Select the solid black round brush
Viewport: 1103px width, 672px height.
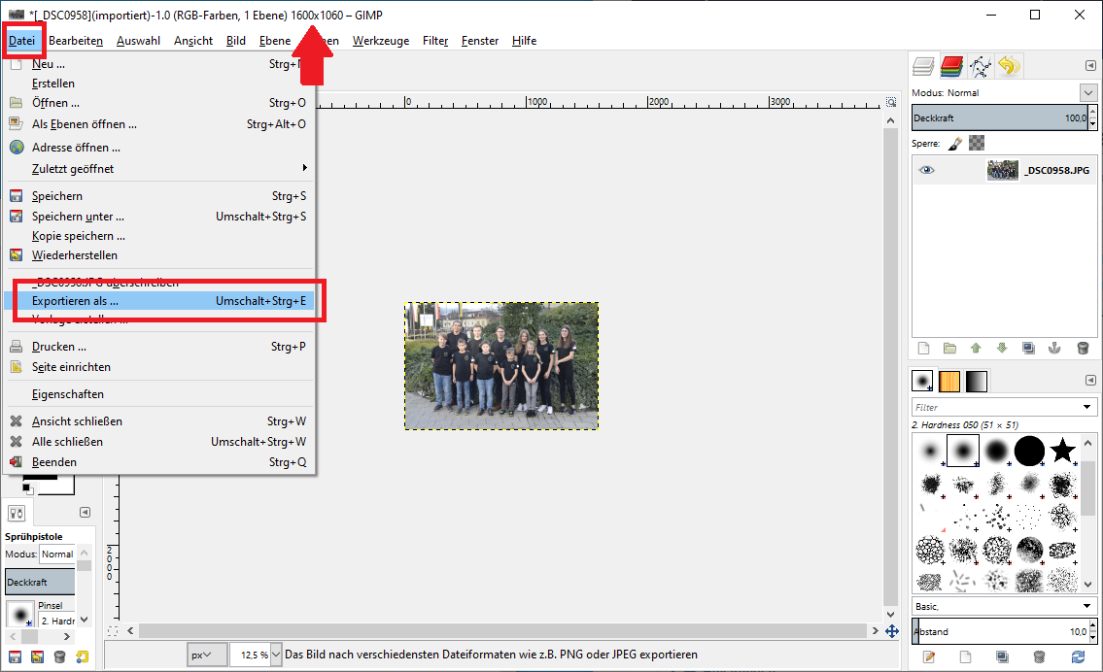pyautogui.click(x=1029, y=451)
